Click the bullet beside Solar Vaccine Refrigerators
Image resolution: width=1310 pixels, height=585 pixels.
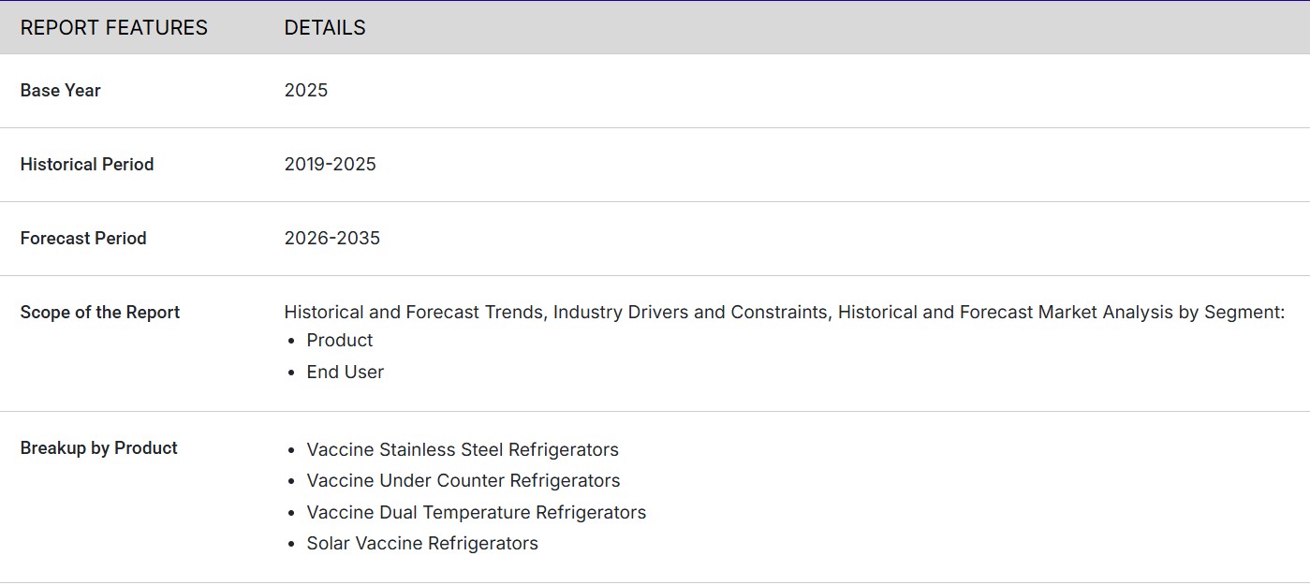(292, 545)
